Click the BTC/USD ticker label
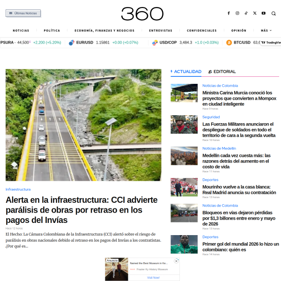This screenshot has height=281, width=281. tap(242, 43)
